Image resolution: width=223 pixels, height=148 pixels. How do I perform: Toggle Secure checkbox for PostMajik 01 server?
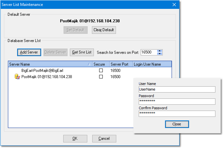point(101,76)
